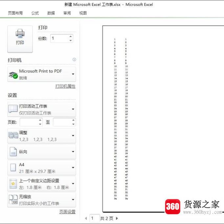Click the printer icon with green checkmark
The height and width of the screenshot is (224, 224).
pos(13,75)
